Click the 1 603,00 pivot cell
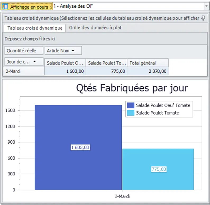The height and width of the screenshot is (205, 210). 65,71
